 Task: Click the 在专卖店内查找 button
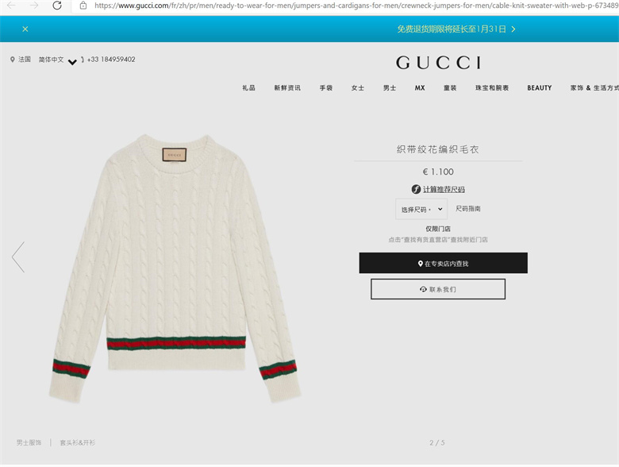444,263
